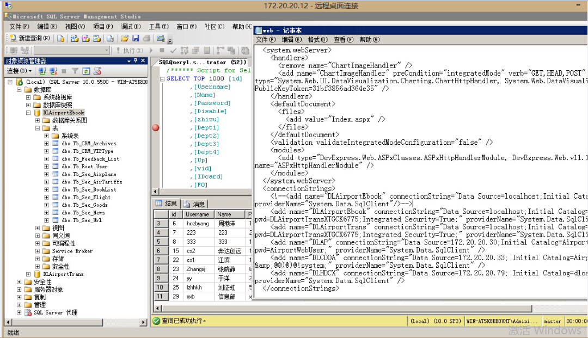Click the Print icon in toolbar
588x338 pixels.
(x=146, y=38)
